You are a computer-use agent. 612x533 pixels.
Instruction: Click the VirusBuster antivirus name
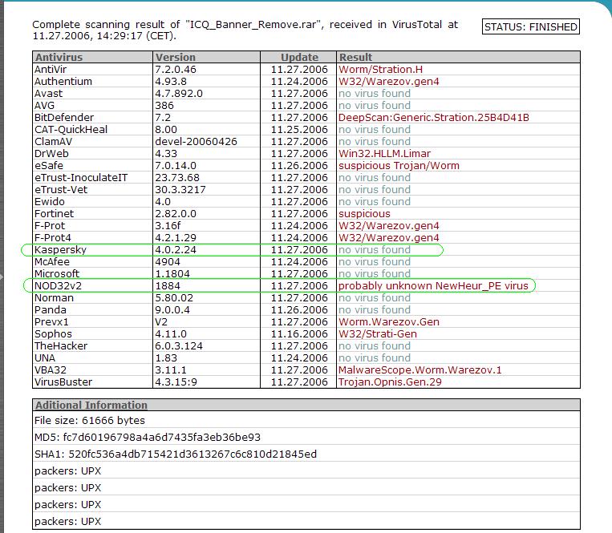pyautogui.click(x=63, y=382)
